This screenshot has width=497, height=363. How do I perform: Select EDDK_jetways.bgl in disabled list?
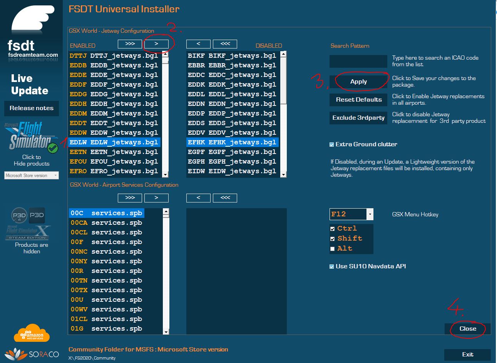233,85
